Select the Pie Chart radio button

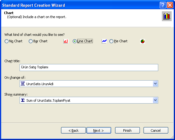tap(111, 41)
